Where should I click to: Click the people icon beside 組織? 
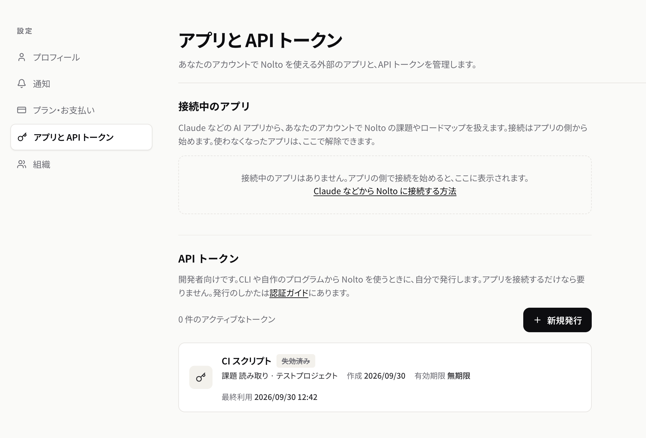(22, 164)
